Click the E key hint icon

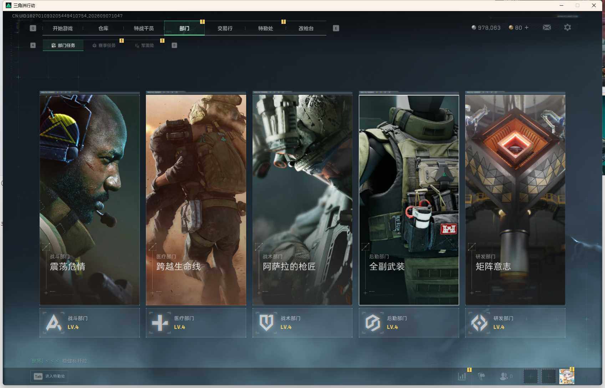[336, 28]
